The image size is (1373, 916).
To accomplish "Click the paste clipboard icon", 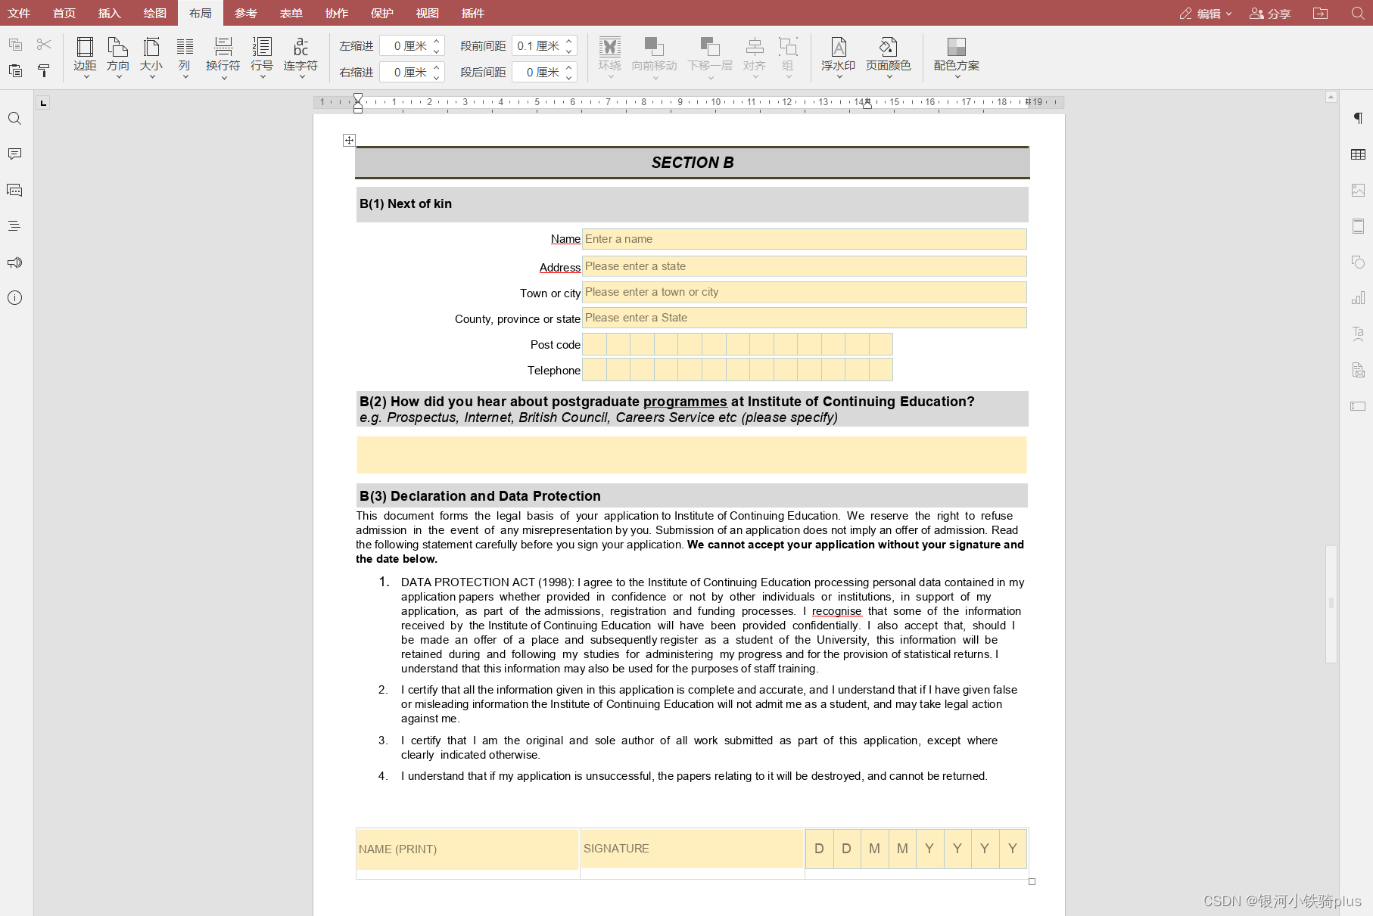I will pyautogui.click(x=15, y=71).
